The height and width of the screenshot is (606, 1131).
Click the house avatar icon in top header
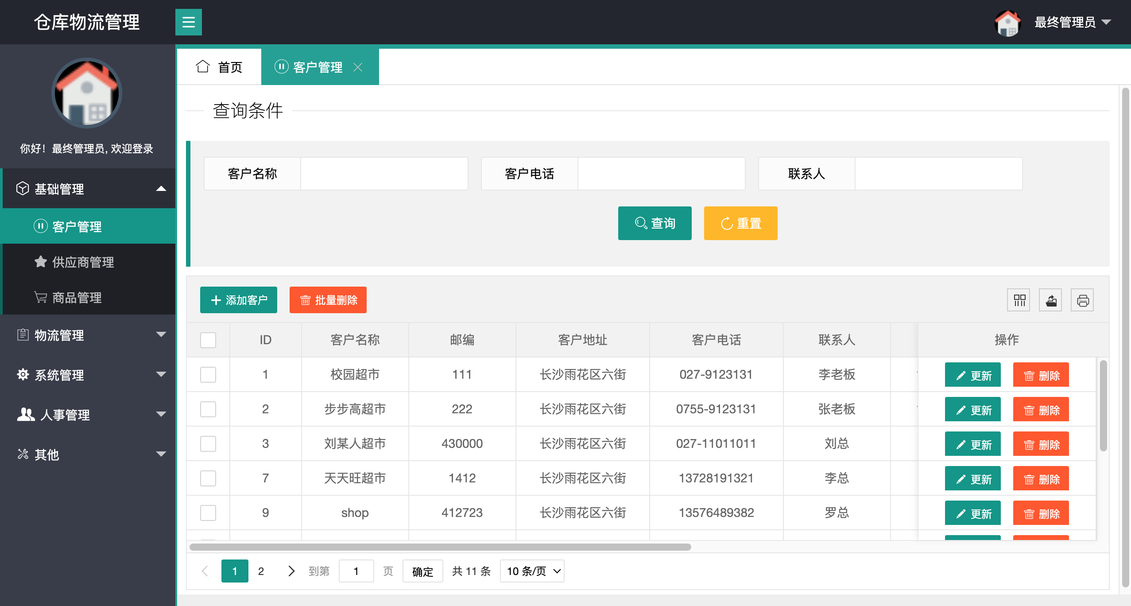click(x=1007, y=23)
